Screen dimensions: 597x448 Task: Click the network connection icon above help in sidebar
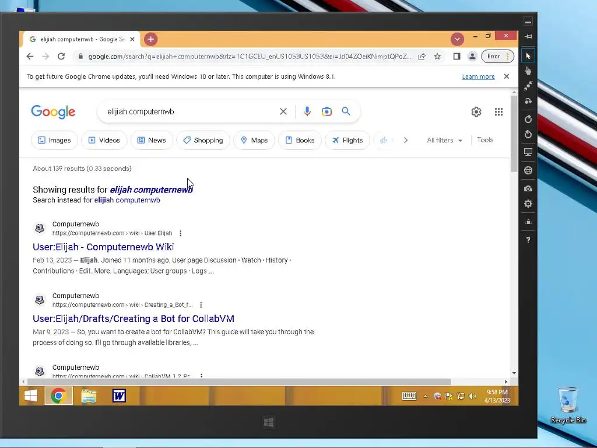(x=528, y=222)
